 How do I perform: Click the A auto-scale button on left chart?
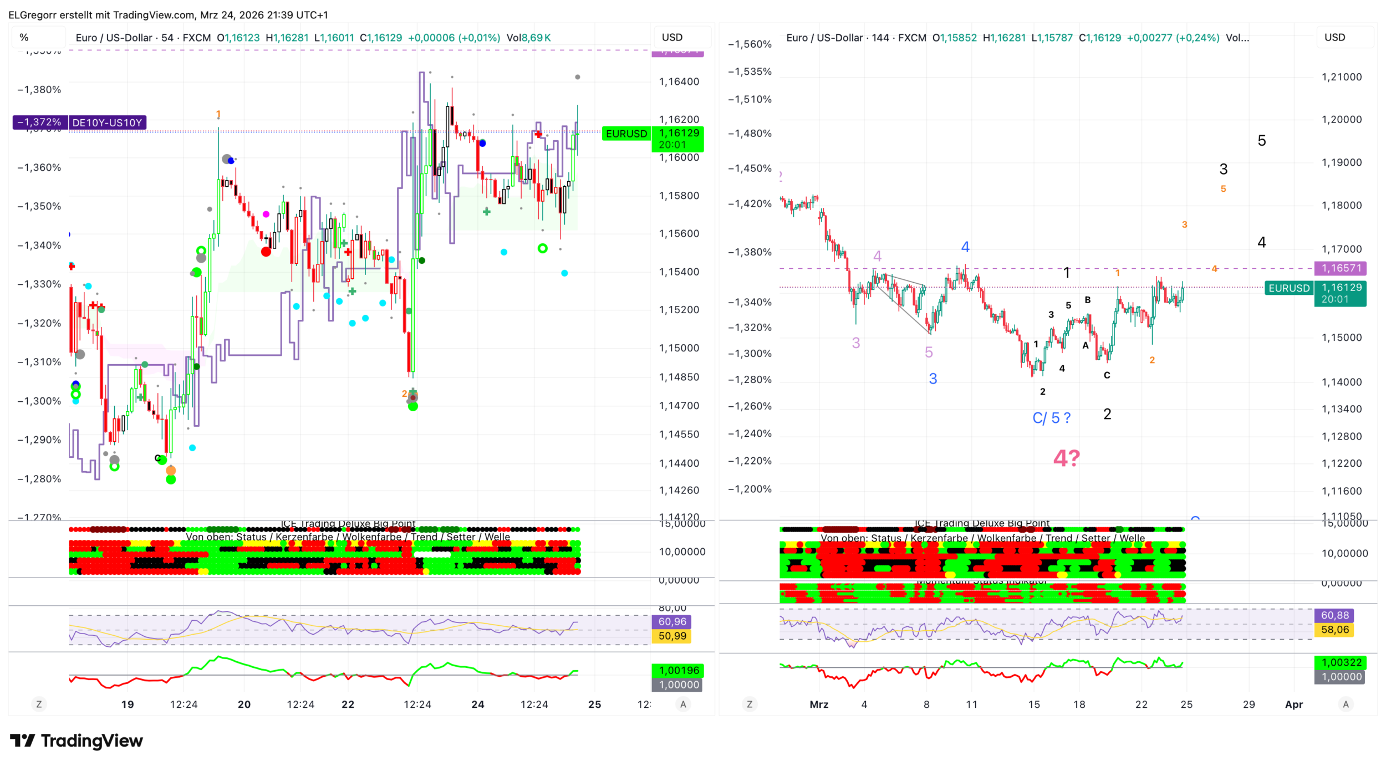coord(683,704)
